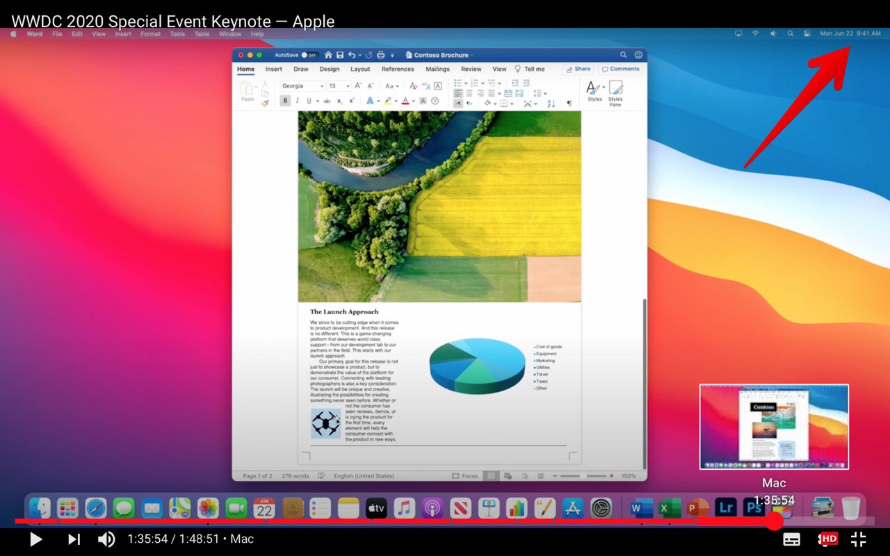Toggle the paragraph marks (¶) display
The image size is (890, 556).
point(569,104)
